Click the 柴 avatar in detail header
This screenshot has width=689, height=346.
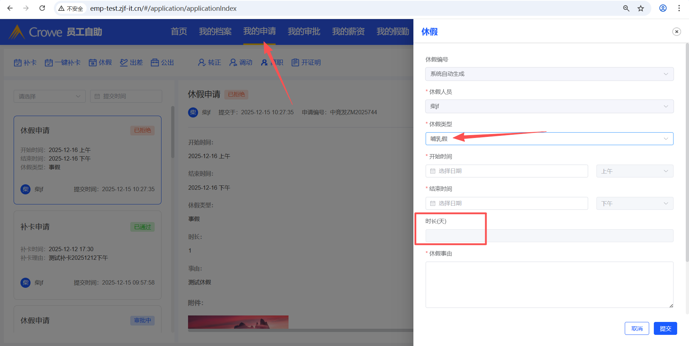click(x=193, y=112)
